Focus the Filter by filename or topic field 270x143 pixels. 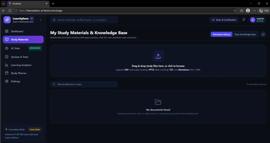tap(84, 84)
